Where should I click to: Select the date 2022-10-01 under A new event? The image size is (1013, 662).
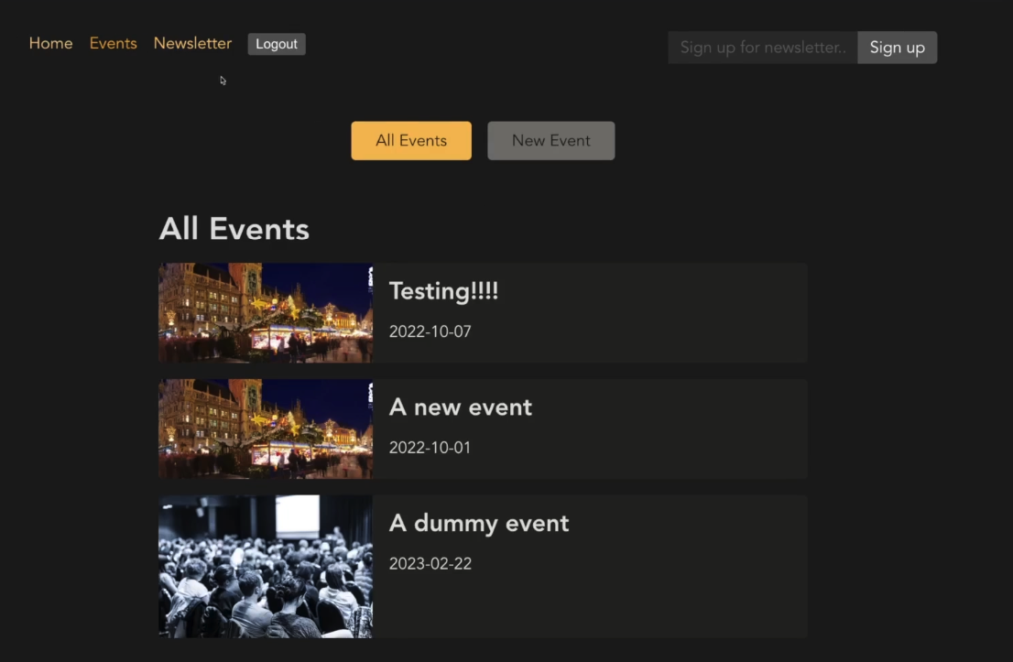click(x=430, y=447)
